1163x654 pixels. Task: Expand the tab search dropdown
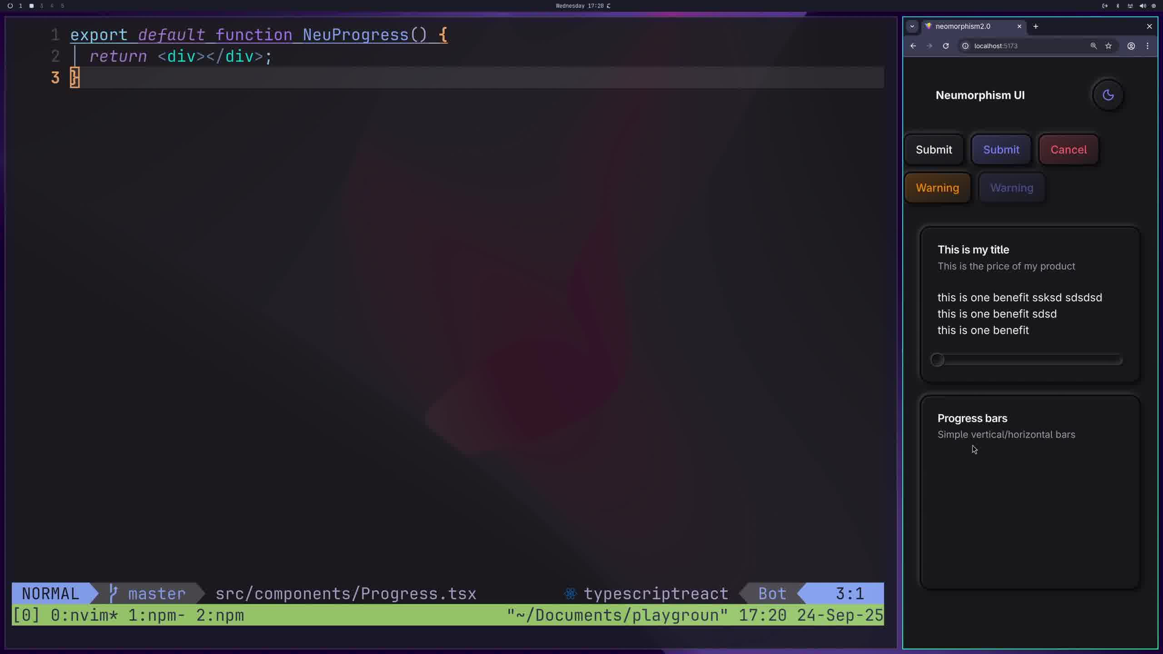coord(912,26)
